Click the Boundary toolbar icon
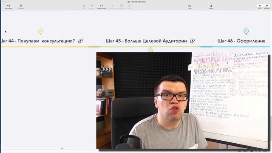This screenshot has width=272, height=153. (121, 7)
